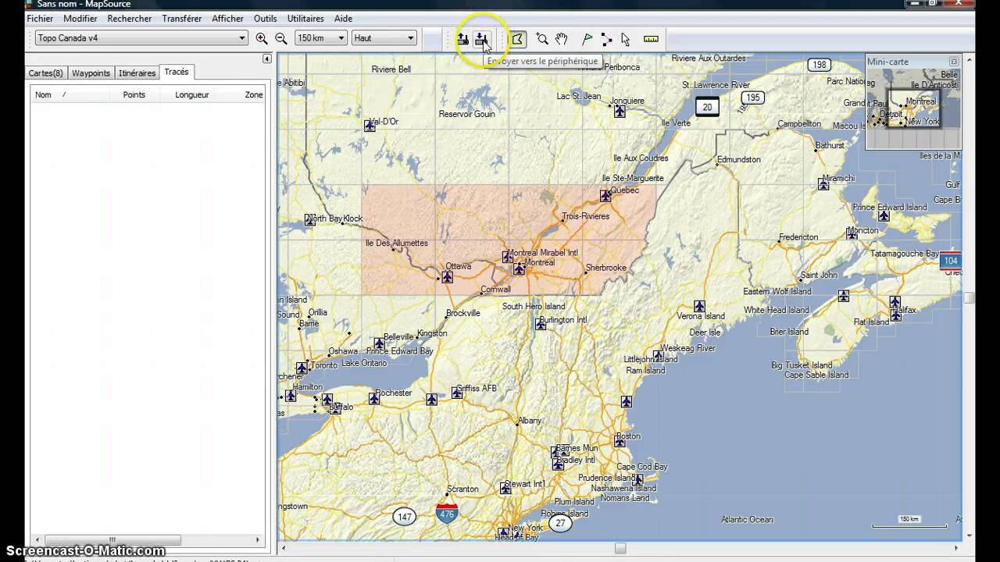Sort tracks by the Longueur column header
The height and width of the screenshot is (562, 1000).
click(x=191, y=94)
